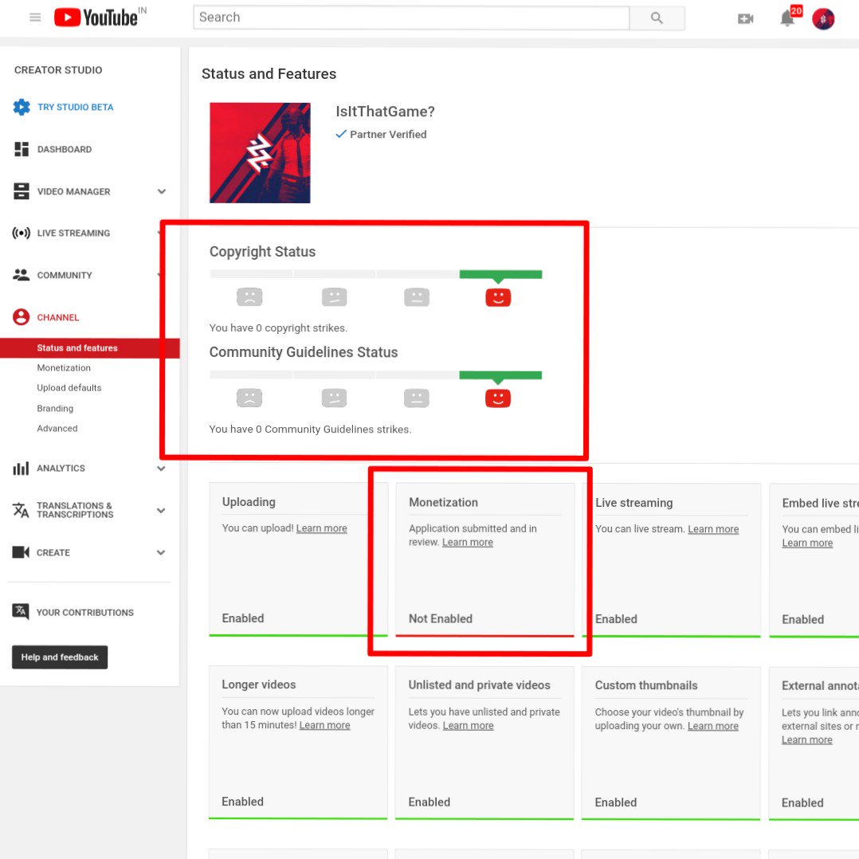Click "Enabled" status in Uploading card
Screen dimensions: 859x859
click(x=243, y=618)
